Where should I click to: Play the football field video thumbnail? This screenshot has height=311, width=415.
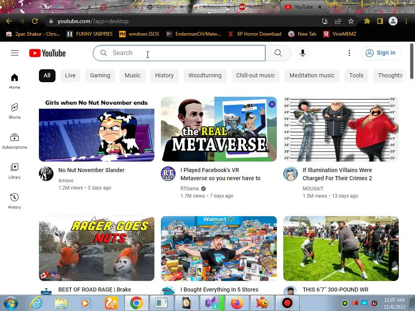(x=341, y=249)
